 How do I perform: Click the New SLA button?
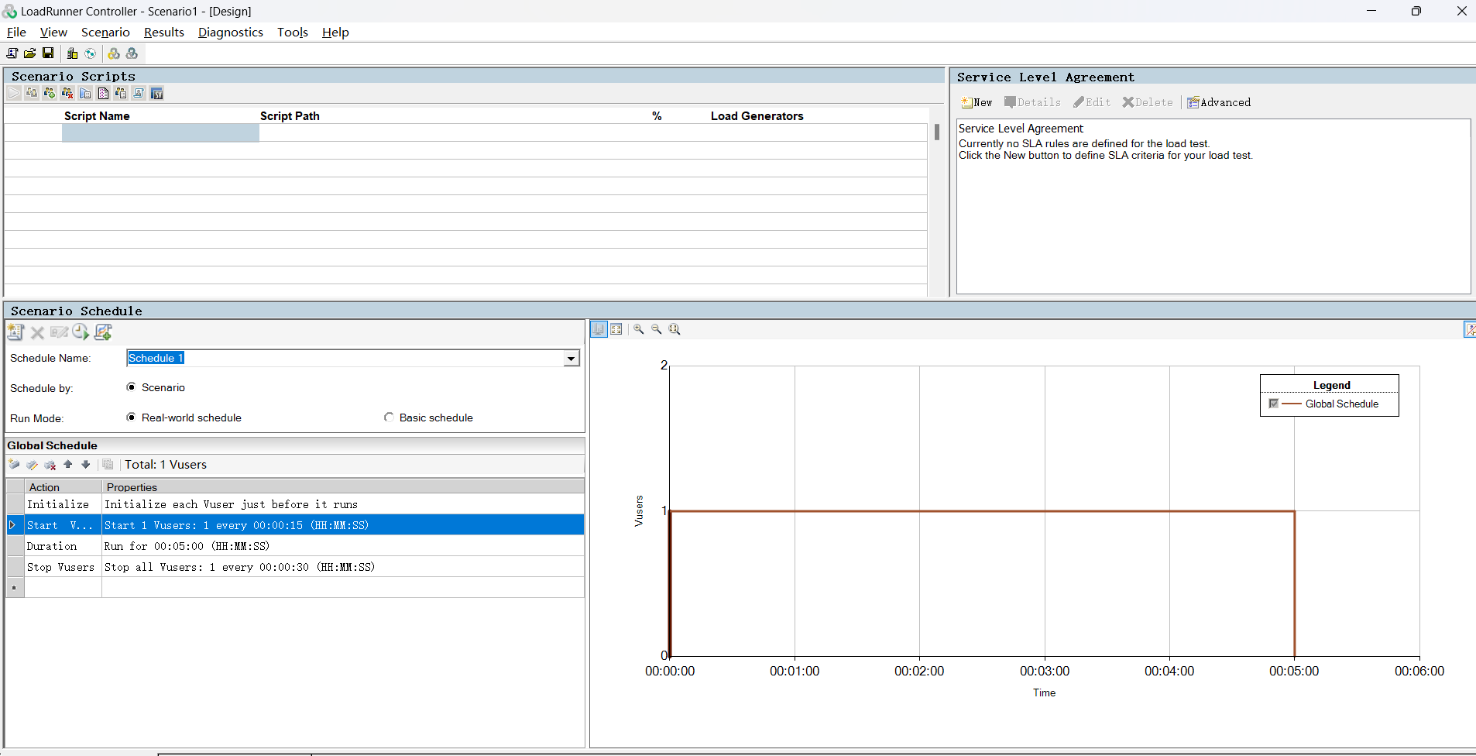click(977, 102)
